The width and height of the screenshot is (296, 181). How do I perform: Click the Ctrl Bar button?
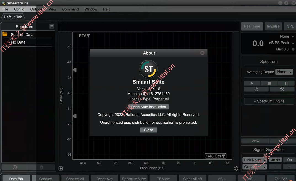281,178
